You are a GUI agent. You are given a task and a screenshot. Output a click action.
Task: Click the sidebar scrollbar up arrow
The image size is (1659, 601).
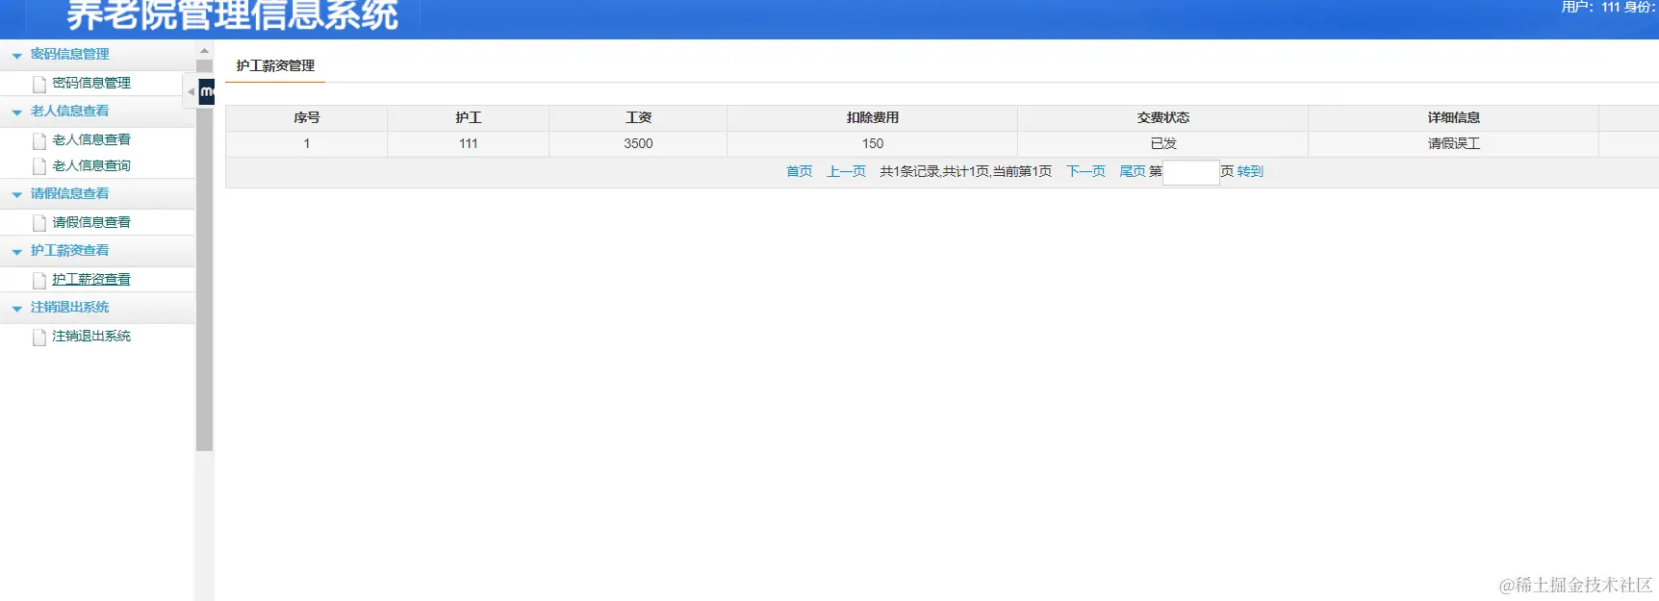click(204, 50)
